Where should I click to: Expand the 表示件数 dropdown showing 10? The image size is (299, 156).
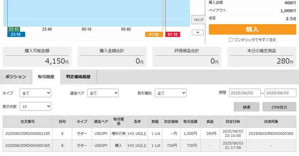click(x=35, y=107)
